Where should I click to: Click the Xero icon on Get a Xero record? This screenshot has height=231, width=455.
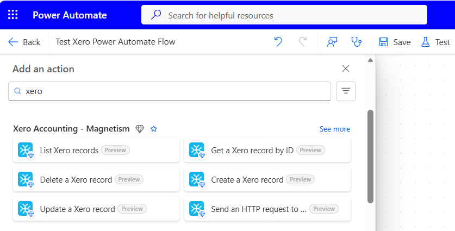[196, 150]
